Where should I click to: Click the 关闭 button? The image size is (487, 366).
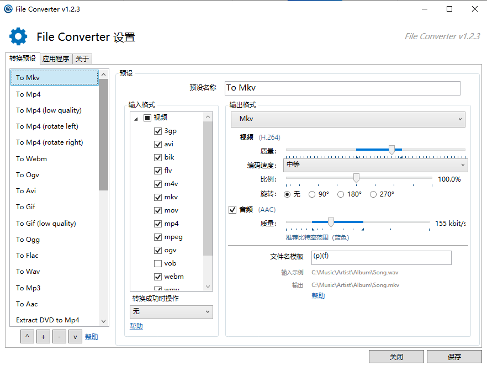click(396, 357)
